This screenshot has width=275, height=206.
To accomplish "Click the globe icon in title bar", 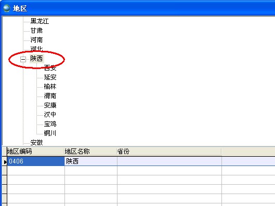I will 7,8.
